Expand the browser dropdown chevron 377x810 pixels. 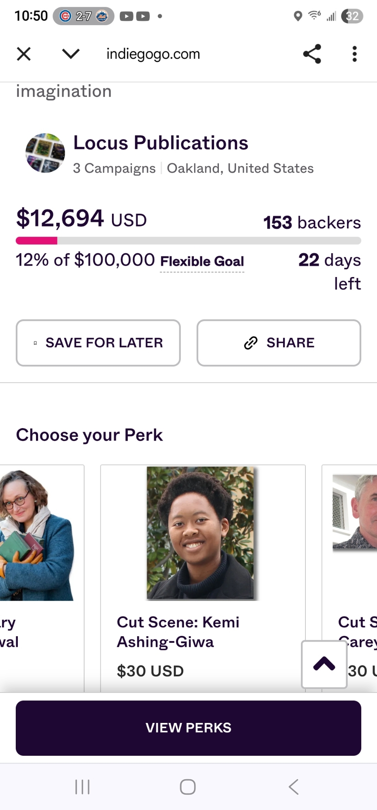click(x=71, y=54)
